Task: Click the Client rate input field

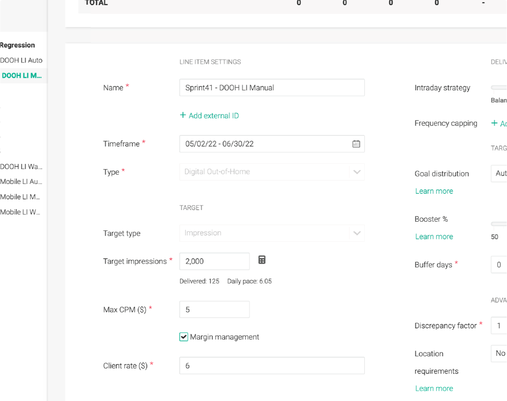Action: tap(272, 366)
